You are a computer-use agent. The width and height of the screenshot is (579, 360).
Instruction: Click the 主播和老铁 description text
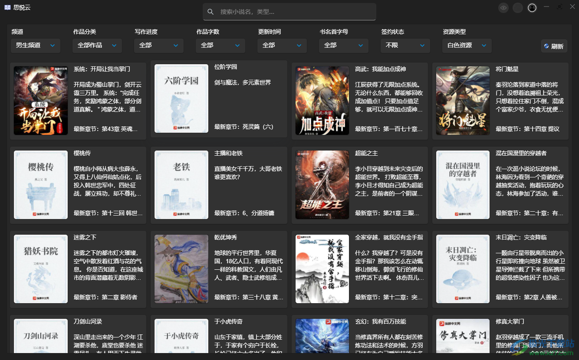tap(248, 173)
